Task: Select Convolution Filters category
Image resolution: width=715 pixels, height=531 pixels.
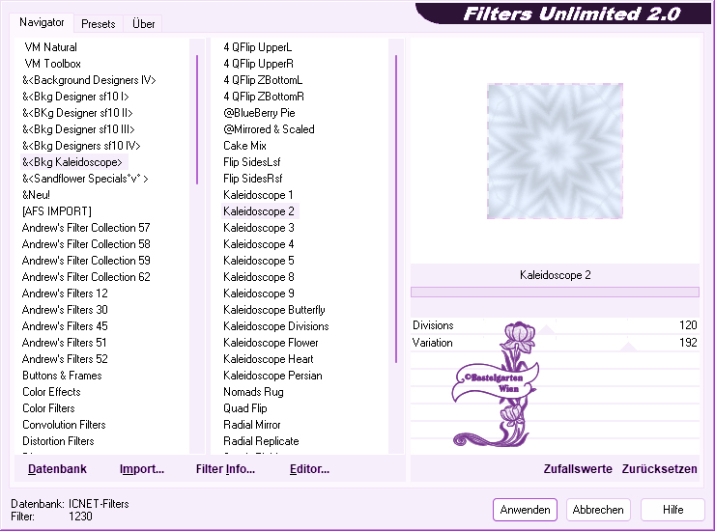Action: (x=64, y=425)
